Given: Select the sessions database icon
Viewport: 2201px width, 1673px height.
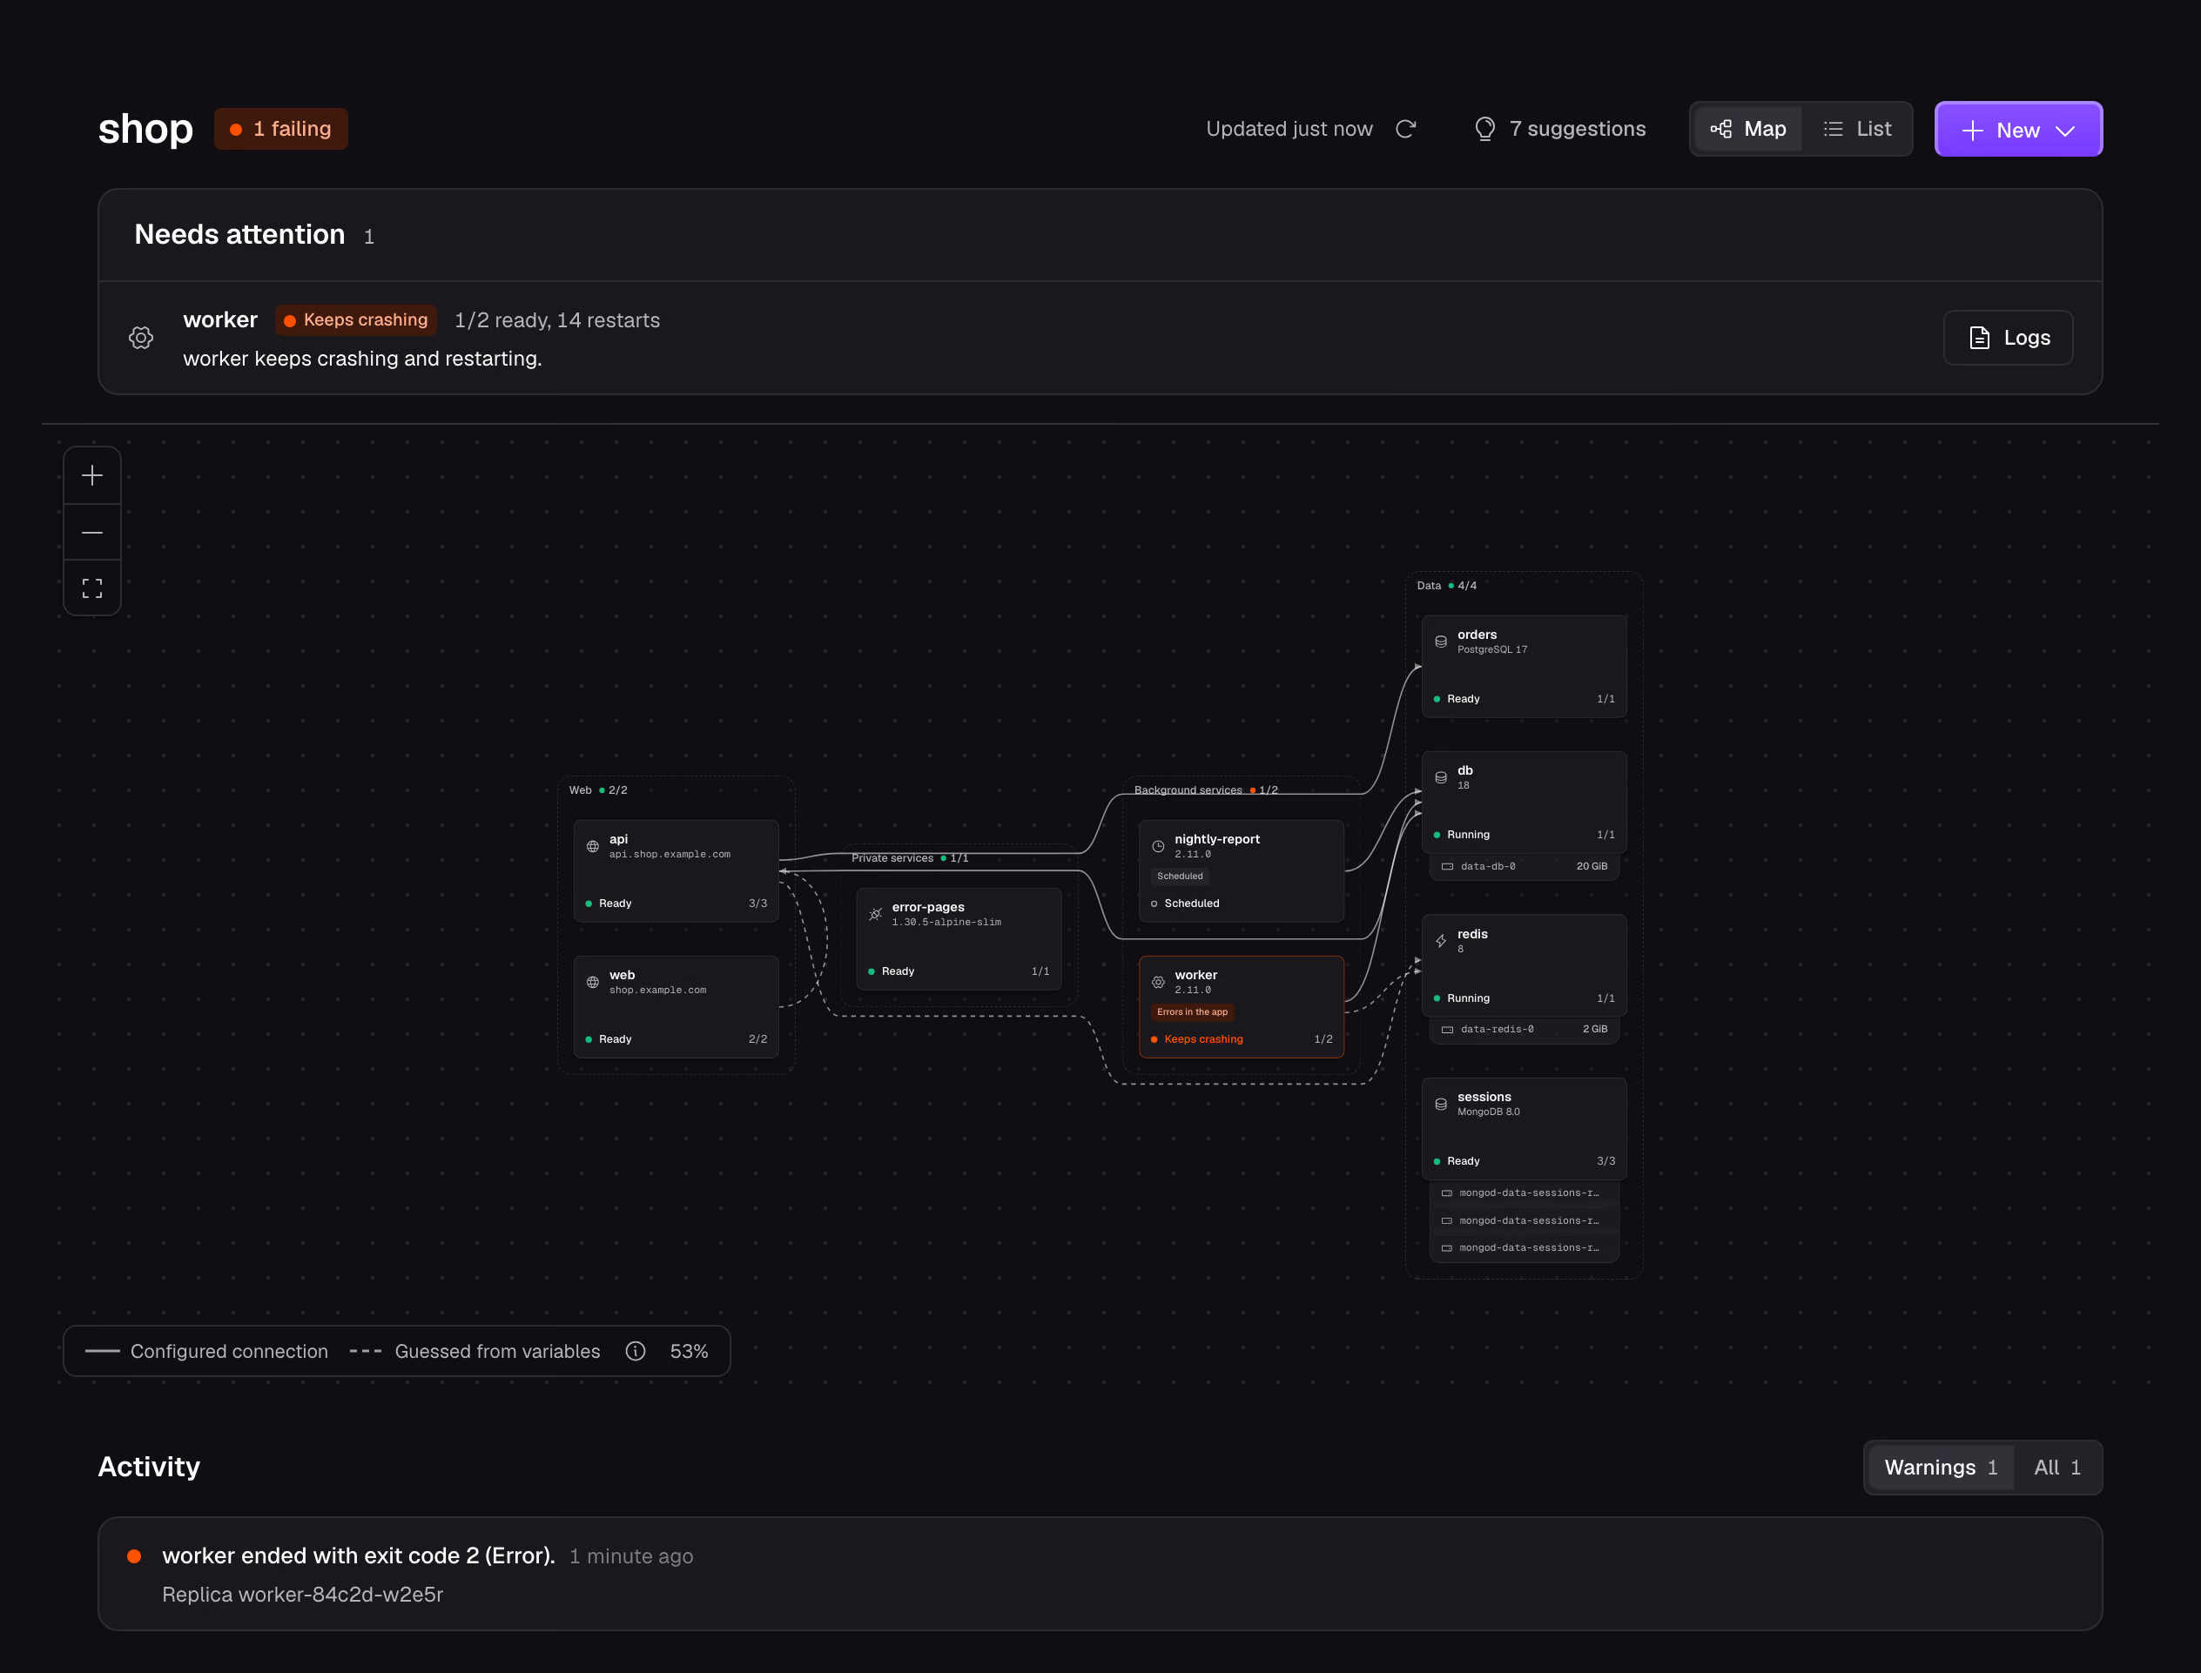Looking at the screenshot, I should [x=1441, y=1105].
